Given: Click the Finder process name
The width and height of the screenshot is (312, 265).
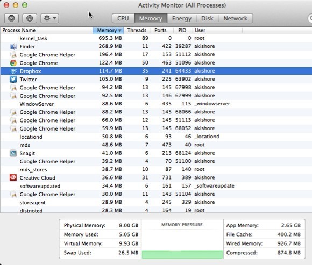Looking at the screenshot, I should 27,47.
